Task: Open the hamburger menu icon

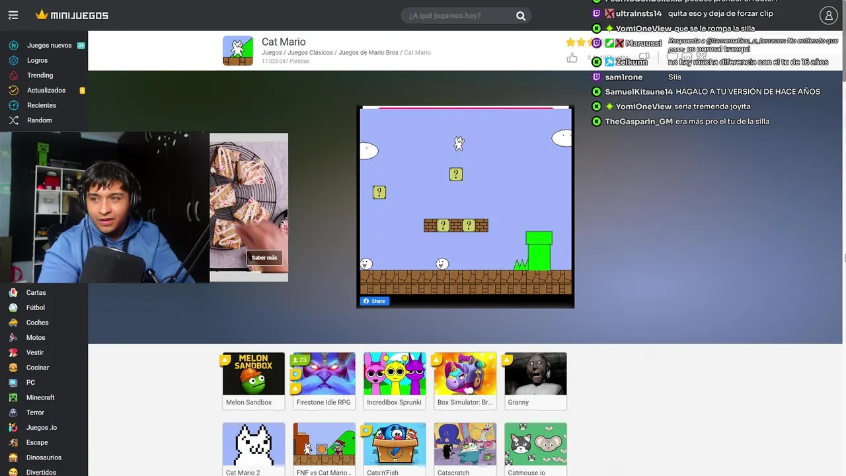Action: [13, 15]
